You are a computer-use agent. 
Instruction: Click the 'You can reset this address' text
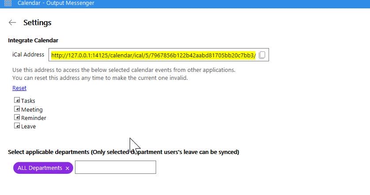pos(100,78)
